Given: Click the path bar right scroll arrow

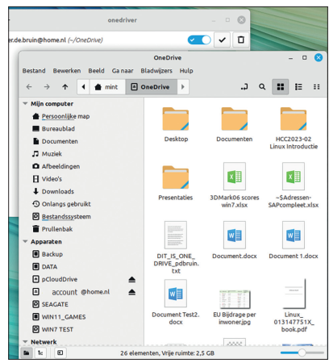Looking at the screenshot, I should click(x=183, y=87).
